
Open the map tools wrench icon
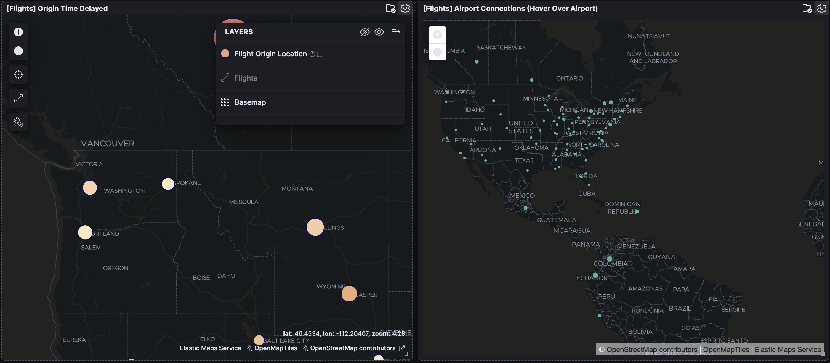[18, 122]
